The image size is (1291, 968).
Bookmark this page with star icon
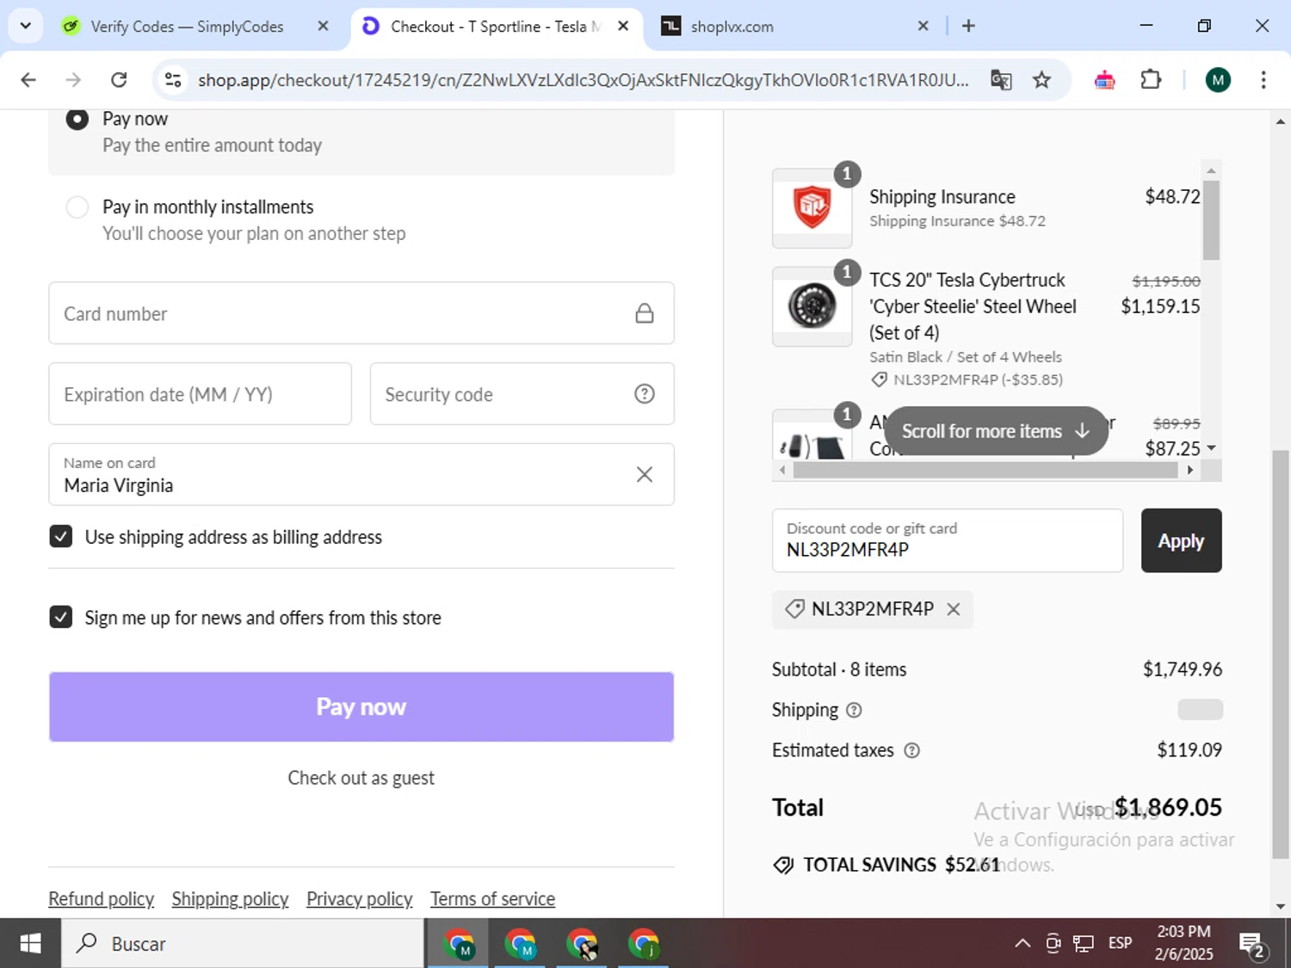1041,80
